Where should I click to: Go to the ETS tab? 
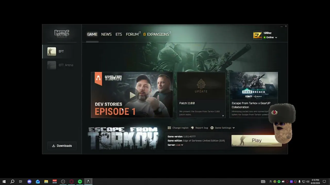[119, 34]
